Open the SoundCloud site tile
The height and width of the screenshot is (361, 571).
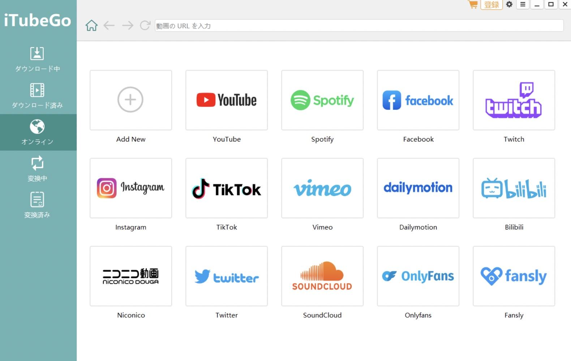322,276
